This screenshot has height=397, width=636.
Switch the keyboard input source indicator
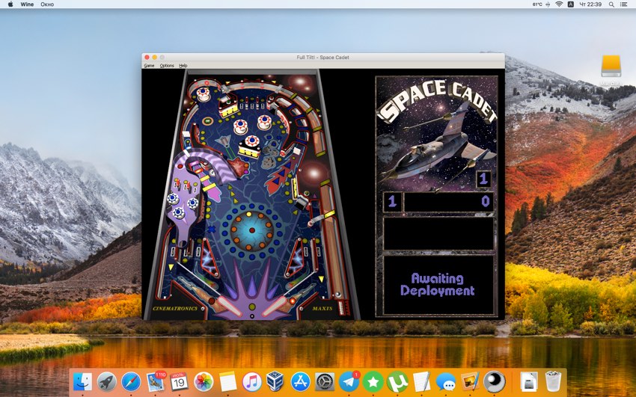[x=571, y=4]
